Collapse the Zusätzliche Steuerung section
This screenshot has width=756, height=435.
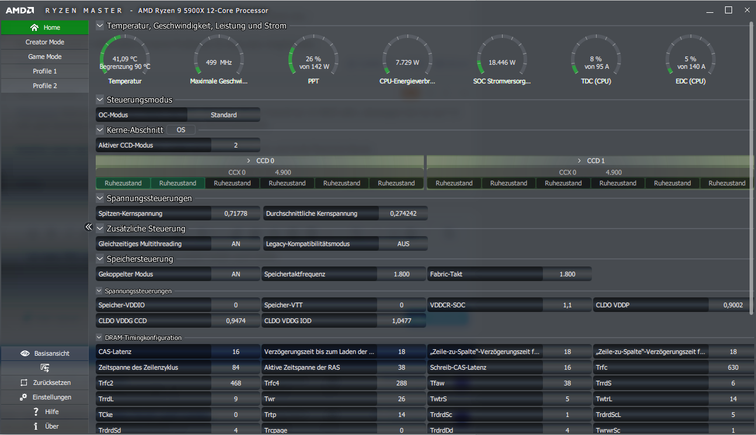click(x=100, y=229)
